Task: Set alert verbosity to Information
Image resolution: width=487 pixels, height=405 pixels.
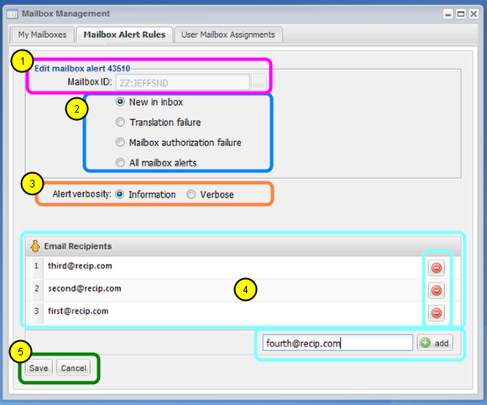Action: [x=119, y=194]
